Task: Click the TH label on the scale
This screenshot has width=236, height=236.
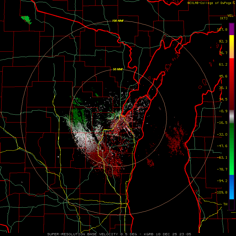Action: (x=225, y=204)
